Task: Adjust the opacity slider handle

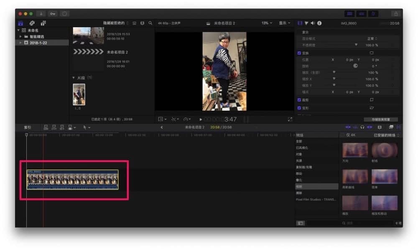Action: coord(356,45)
